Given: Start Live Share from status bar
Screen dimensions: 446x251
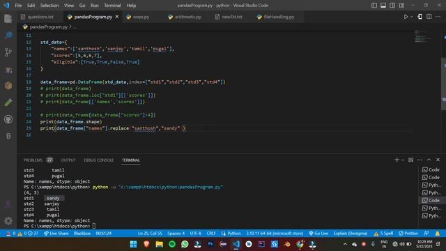Looking at the screenshot, I should click(56, 234).
